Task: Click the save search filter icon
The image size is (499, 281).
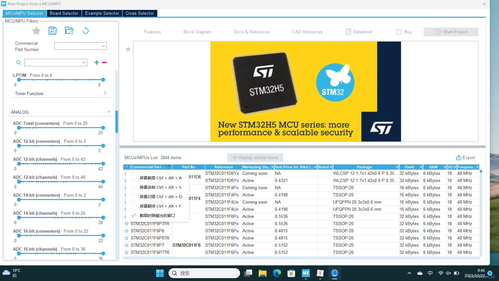Action: click(x=53, y=31)
